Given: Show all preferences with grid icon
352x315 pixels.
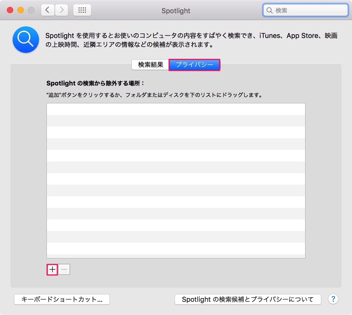Looking at the screenshot, I should tap(82, 10).
